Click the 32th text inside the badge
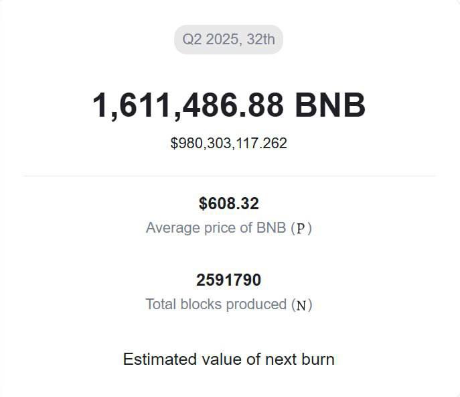The image size is (460, 397). (x=260, y=40)
